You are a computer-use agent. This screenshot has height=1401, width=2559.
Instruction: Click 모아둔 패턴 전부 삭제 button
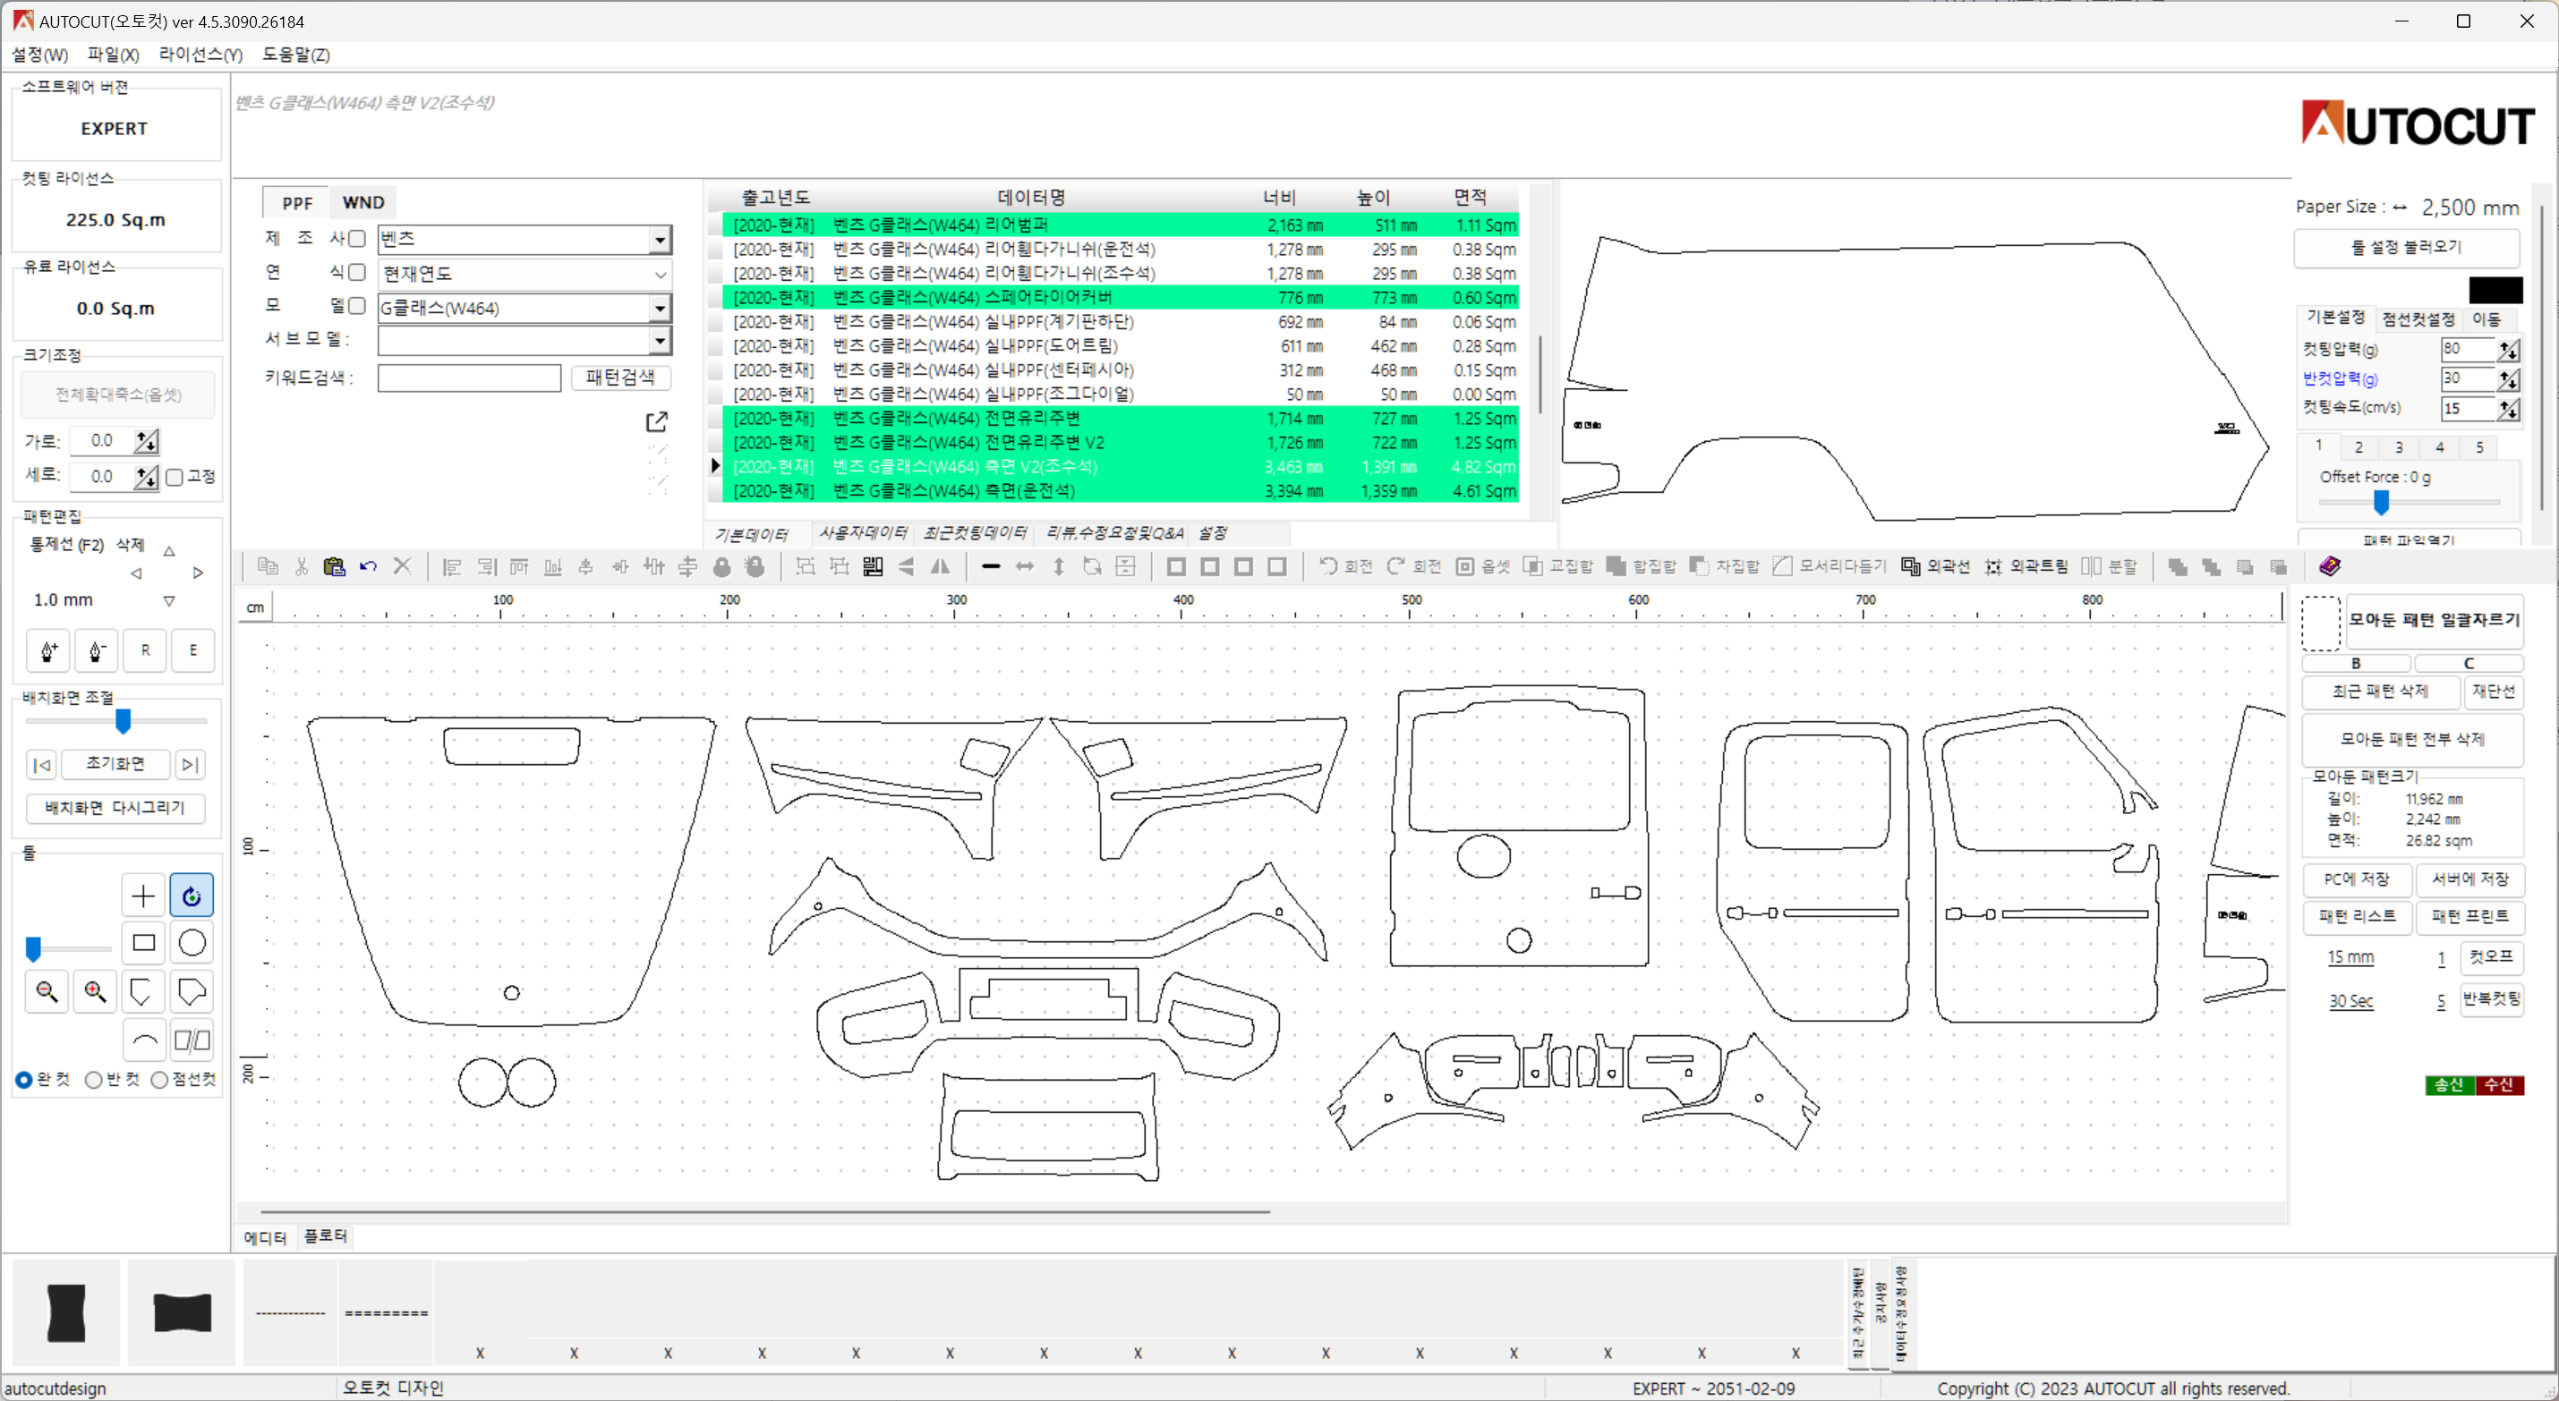[x=2412, y=739]
